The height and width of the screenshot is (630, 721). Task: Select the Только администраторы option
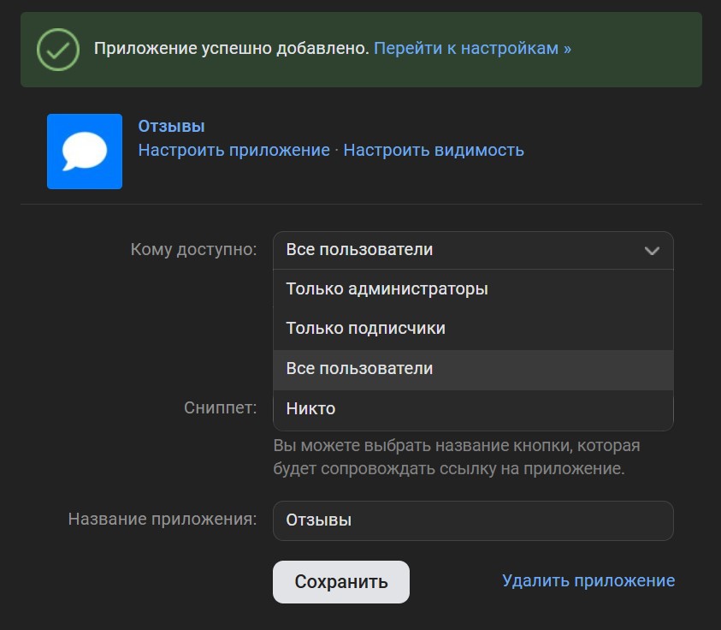[473, 289]
